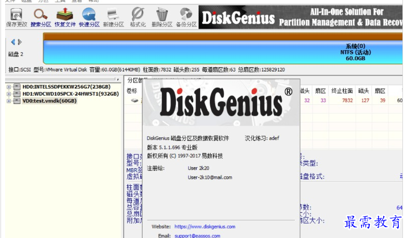Screen dimensions: 406x238
Task: Click the 7832 end cylinder cell
Action: [348, 101]
